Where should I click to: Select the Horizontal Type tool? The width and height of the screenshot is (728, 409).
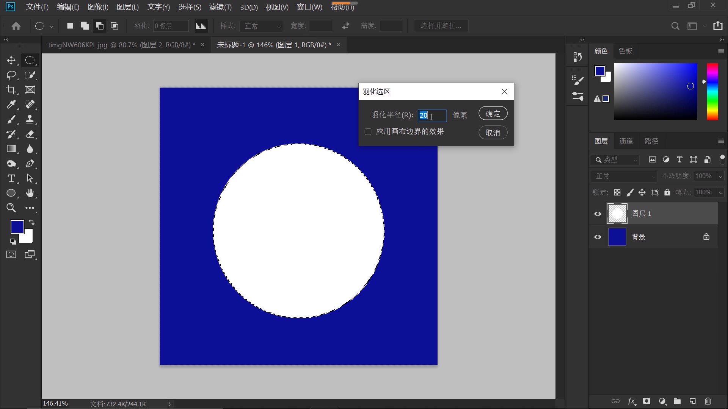tap(11, 178)
